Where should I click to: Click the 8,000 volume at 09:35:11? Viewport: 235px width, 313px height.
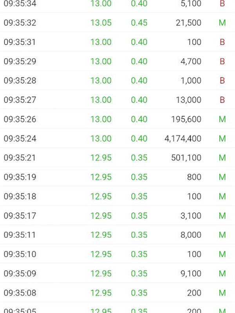191,235
